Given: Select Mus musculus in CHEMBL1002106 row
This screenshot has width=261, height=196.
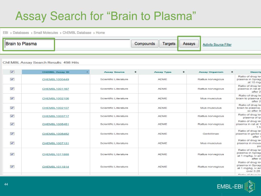Looking at the screenshot, I should [x=211, y=98].
